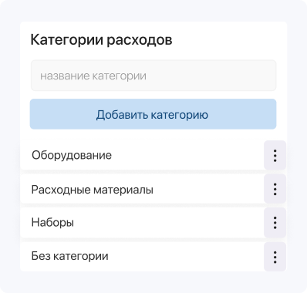This screenshot has height=293, width=307.
Task: Click the Добавить категорию button
Action: coord(153,114)
